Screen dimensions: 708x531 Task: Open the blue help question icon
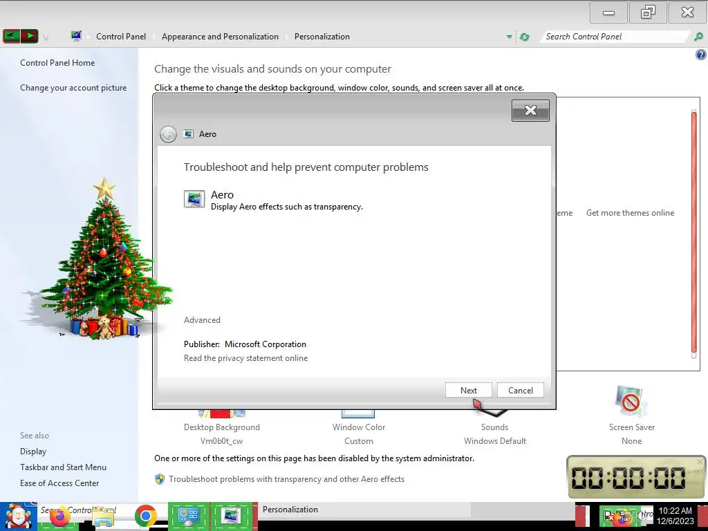tap(701, 55)
